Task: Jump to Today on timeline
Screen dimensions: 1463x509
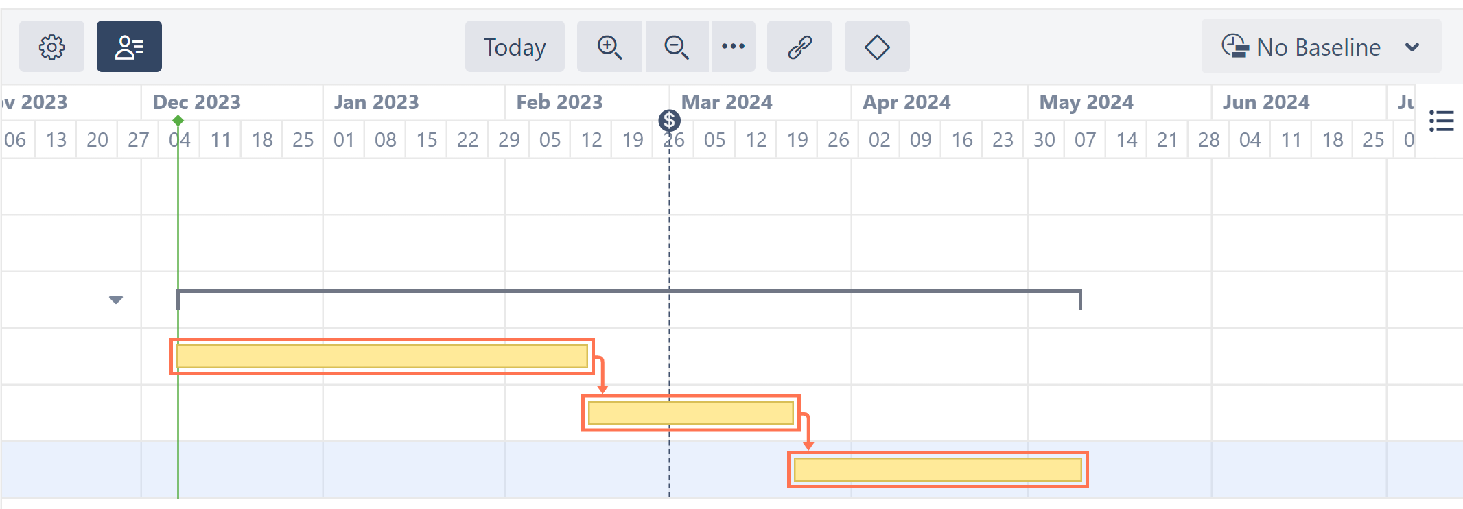Action: pos(515,47)
